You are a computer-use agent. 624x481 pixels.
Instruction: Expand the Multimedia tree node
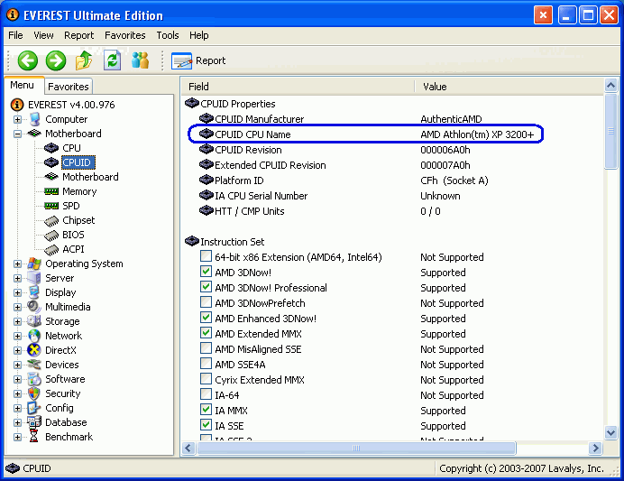click(17, 308)
